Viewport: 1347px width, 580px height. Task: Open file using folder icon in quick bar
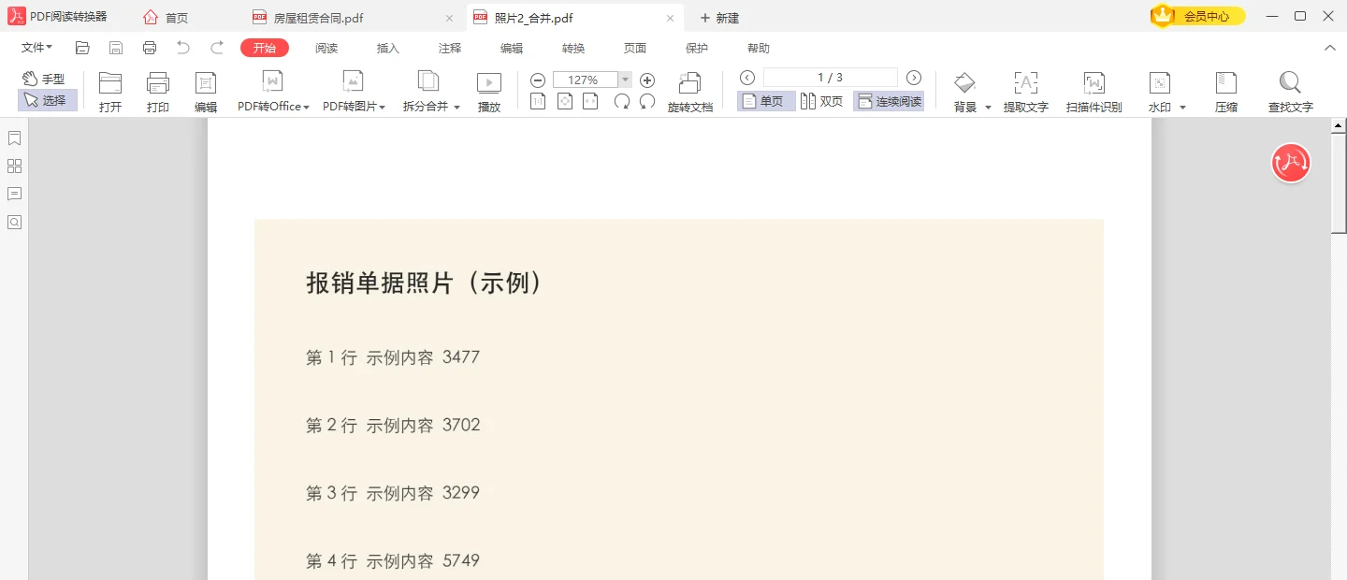pos(82,48)
